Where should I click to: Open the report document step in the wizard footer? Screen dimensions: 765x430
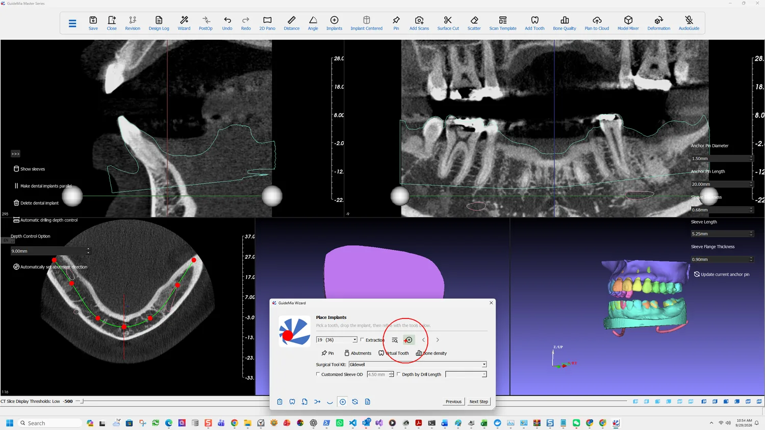[x=367, y=402]
